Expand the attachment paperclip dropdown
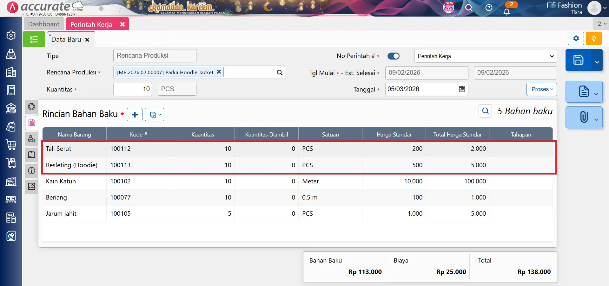This screenshot has height=286, width=609. [x=596, y=119]
